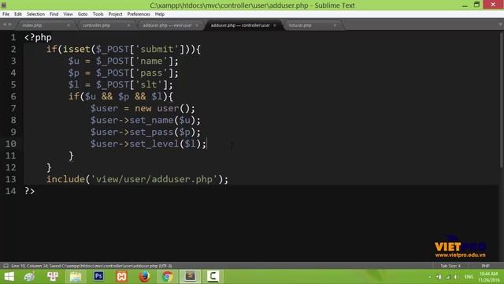Screen dimensions: 504x284
Task: Open Photoshop from the taskbar
Action: [x=98, y=276]
